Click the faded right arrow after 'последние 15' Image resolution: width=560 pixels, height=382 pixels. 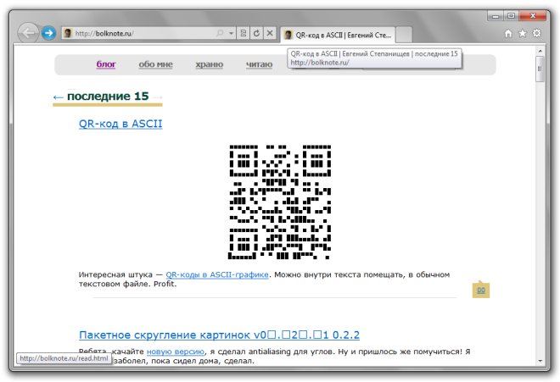click(158, 97)
